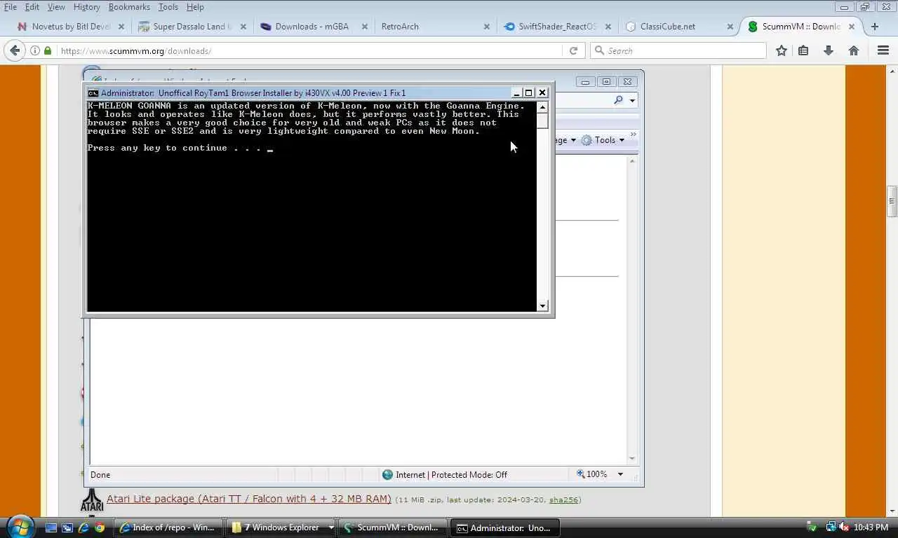The height and width of the screenshot is (538, 898).
Task: Open a new Firefox tab
Action: point(874,27)
